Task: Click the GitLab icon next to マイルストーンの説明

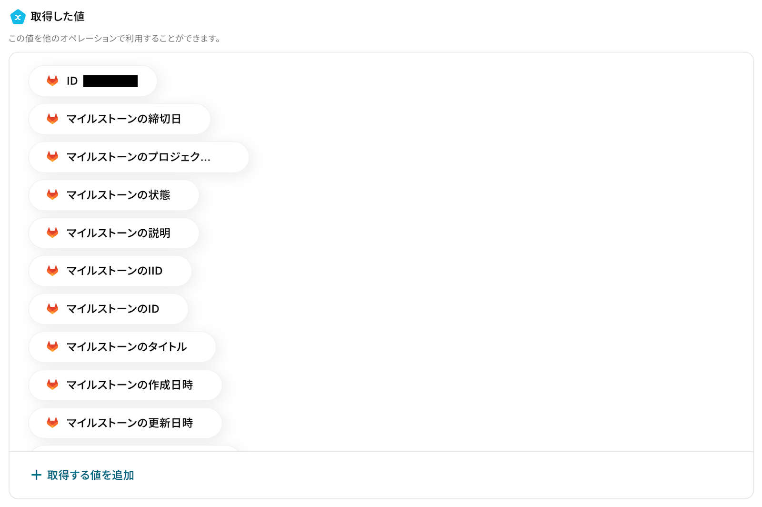Action: 52,233
